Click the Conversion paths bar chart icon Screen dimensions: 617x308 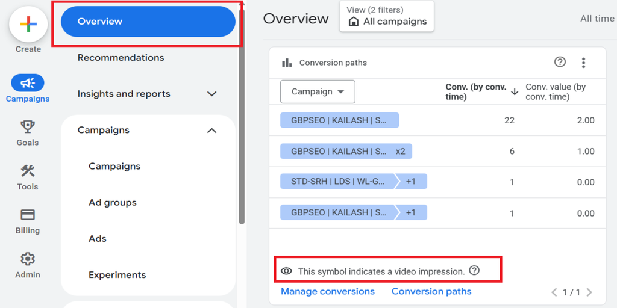point(287,63)
